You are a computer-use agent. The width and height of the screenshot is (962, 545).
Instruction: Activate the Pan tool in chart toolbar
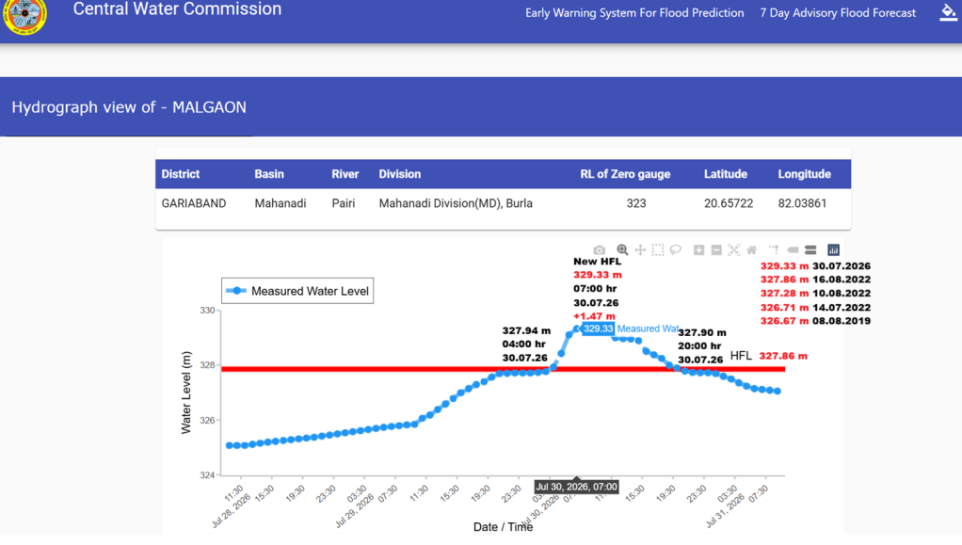click(x=640, y=249)
